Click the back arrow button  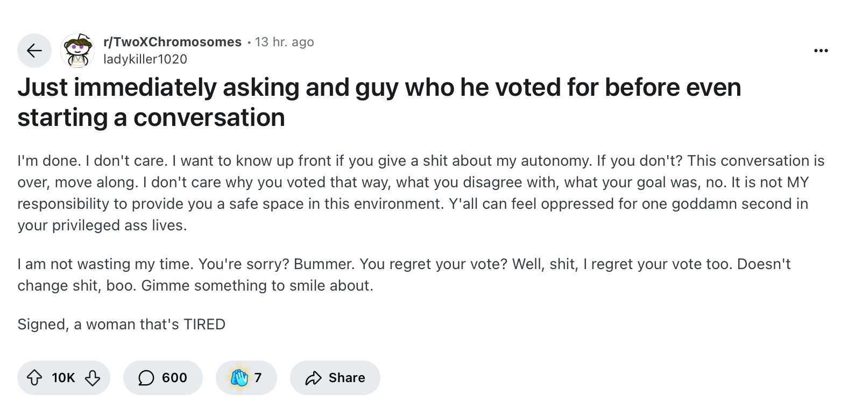tap(34, 51)
